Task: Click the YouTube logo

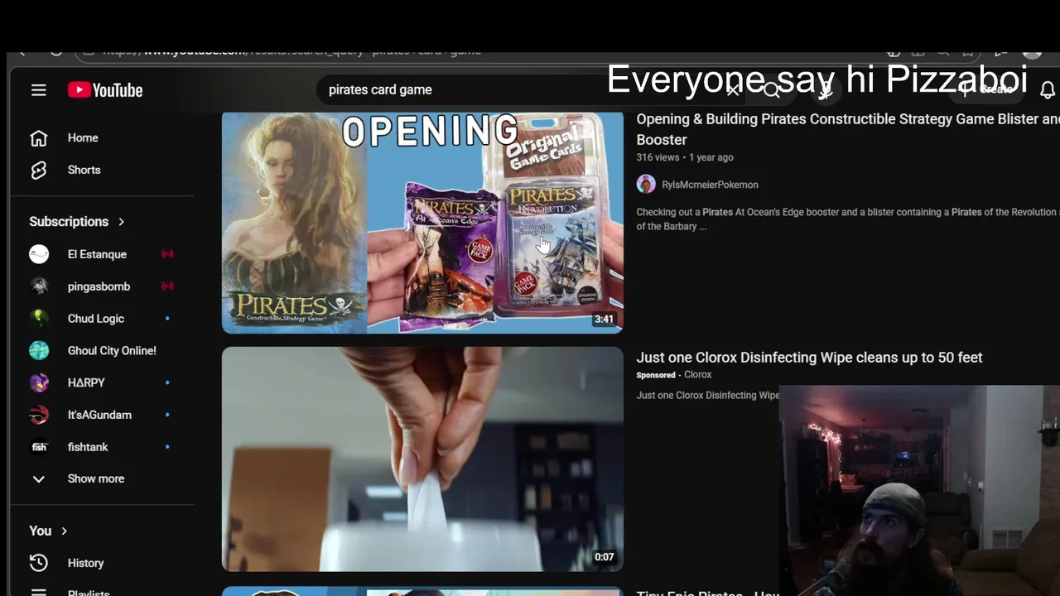Action: click(x=105, y=90)
